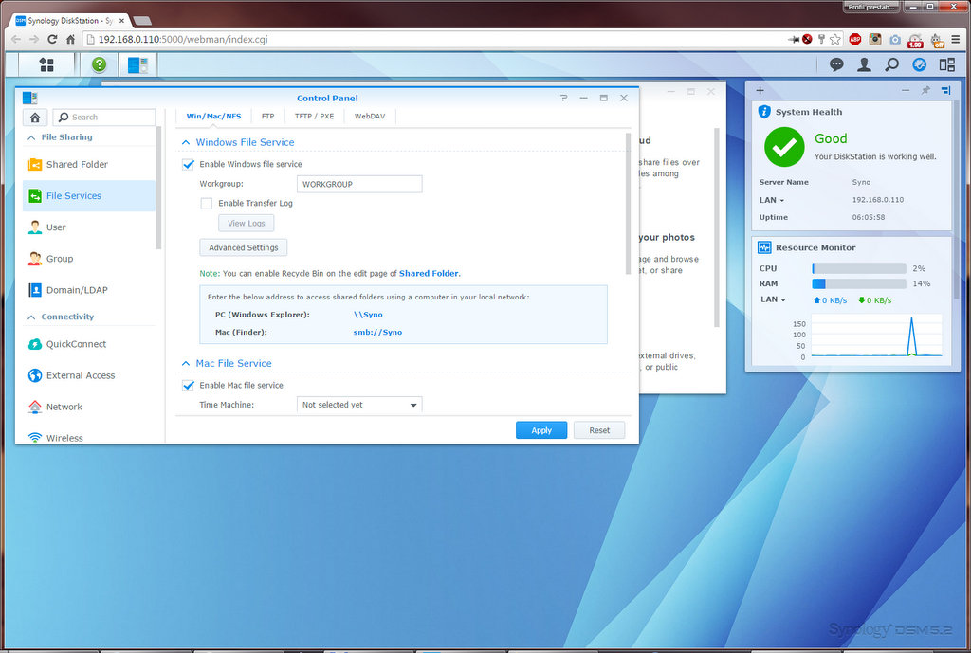Open User settings in sidebar
Screen dimensions: 971x653
[88, 227]
